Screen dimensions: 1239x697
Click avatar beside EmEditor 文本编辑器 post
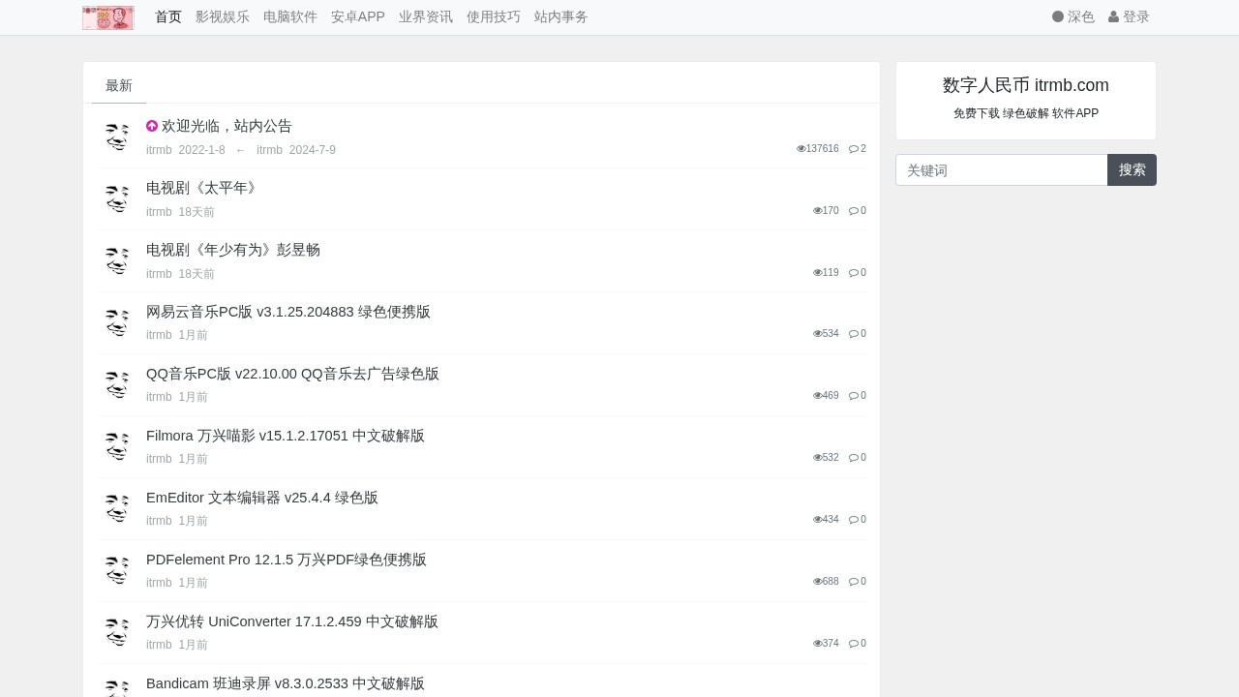pos(117,508)
